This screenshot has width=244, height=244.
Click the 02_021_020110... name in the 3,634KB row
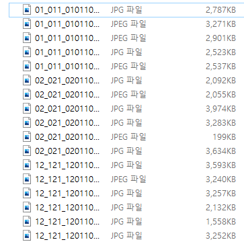pos(67,151)
